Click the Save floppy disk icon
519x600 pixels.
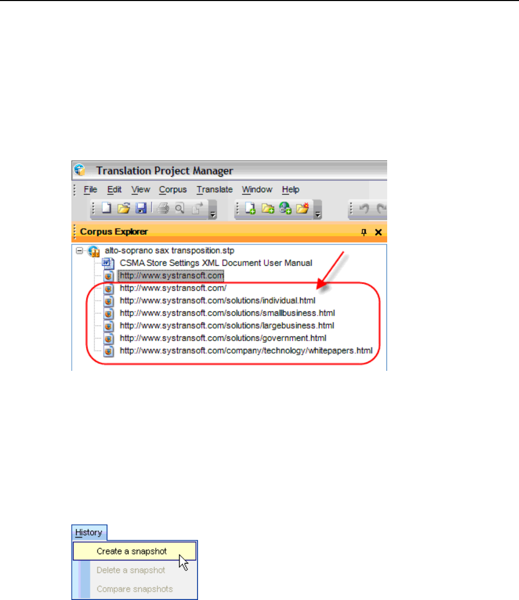pyautogui.click(x=141, y=208)
